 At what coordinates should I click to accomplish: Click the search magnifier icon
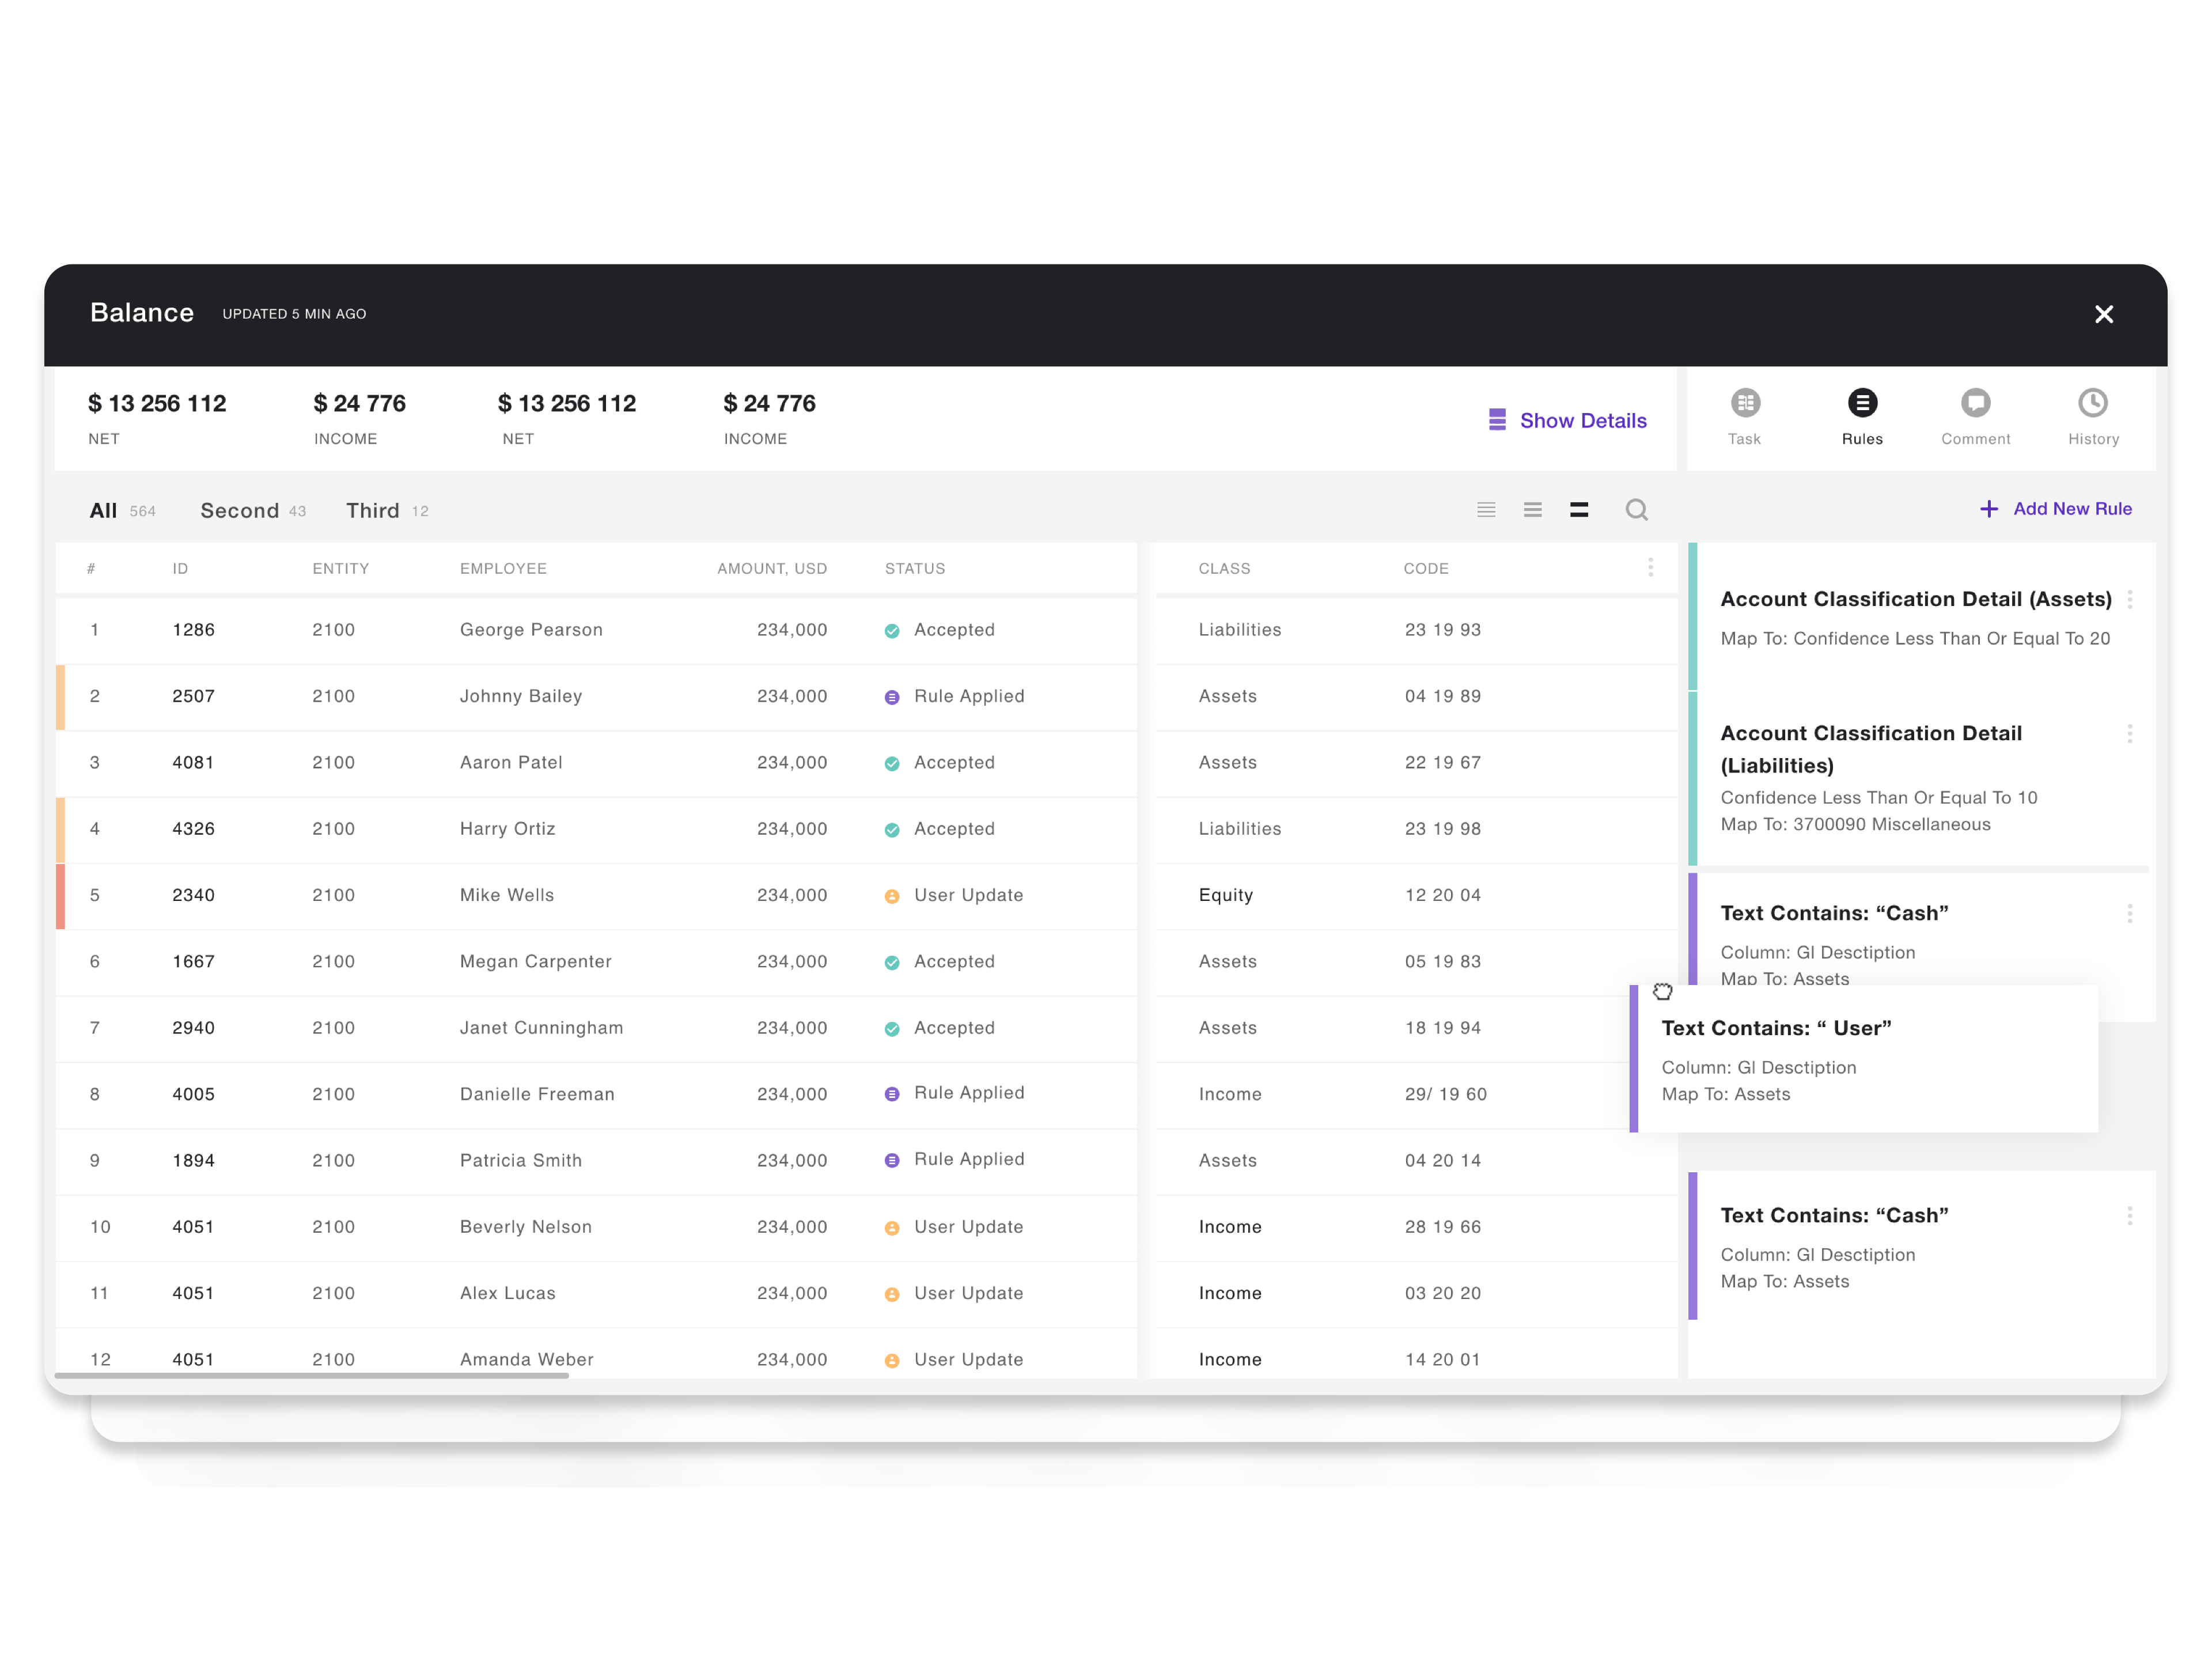coord(1636,510)
